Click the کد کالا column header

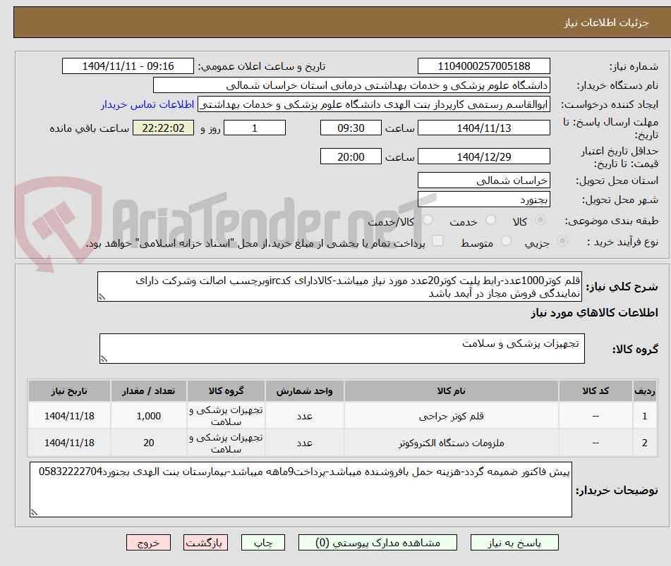596,390
